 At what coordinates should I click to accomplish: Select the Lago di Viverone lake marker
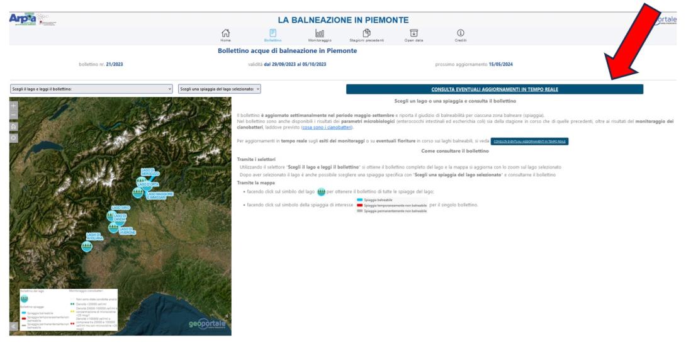pyautogui.click(x=114, y=228)
